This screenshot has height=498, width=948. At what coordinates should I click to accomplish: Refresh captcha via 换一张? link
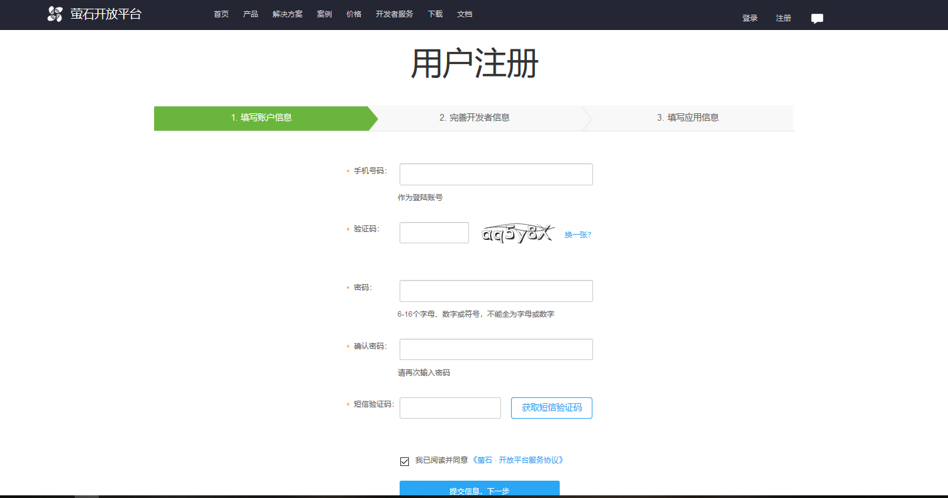coord(576,234)
